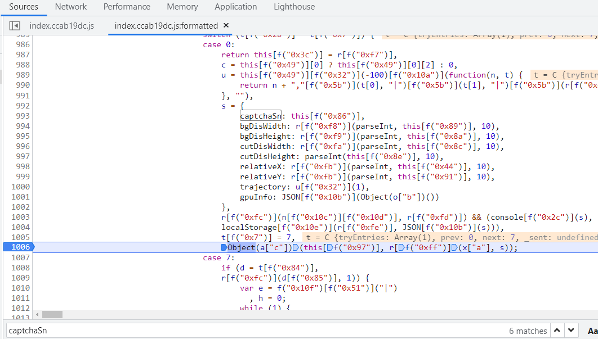Click inline breakpoint marker before f("0x97")
Viewport: 598px width, 339px height.
[331, 247]
